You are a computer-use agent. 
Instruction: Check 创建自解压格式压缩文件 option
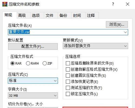pos(68,69)
